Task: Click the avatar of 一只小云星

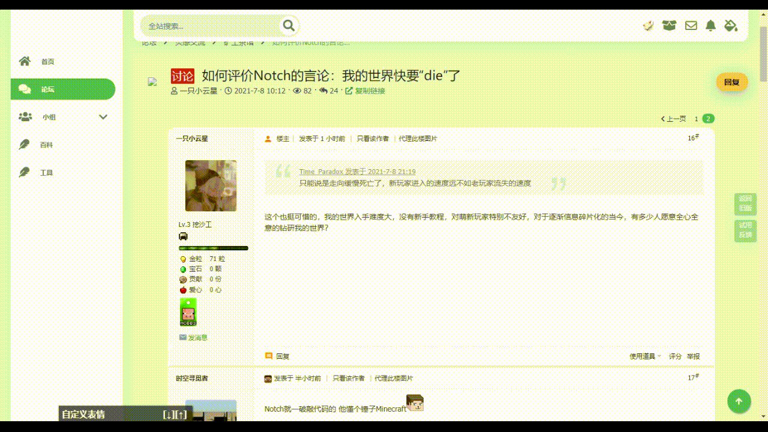Action: pyautogui.click(x=211, y=185)
